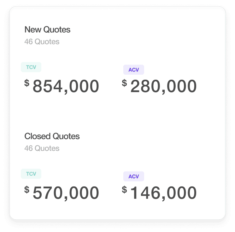Click the trailing zeros of 146,000
This screenshot has height=232, width=235.
182,193
